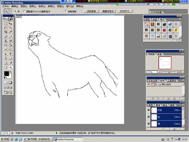
Task: Select the elliptical Marquee tool
Action: point(6,24)
